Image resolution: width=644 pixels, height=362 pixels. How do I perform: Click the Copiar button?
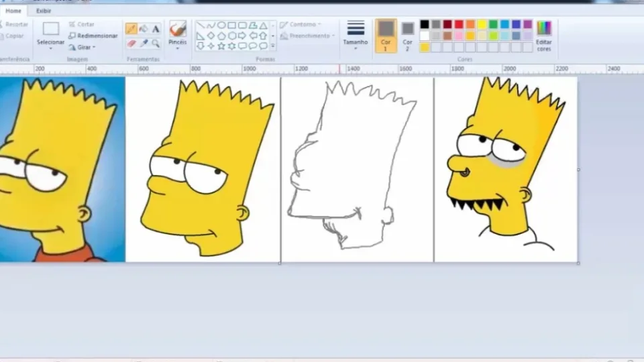point(12,36)
